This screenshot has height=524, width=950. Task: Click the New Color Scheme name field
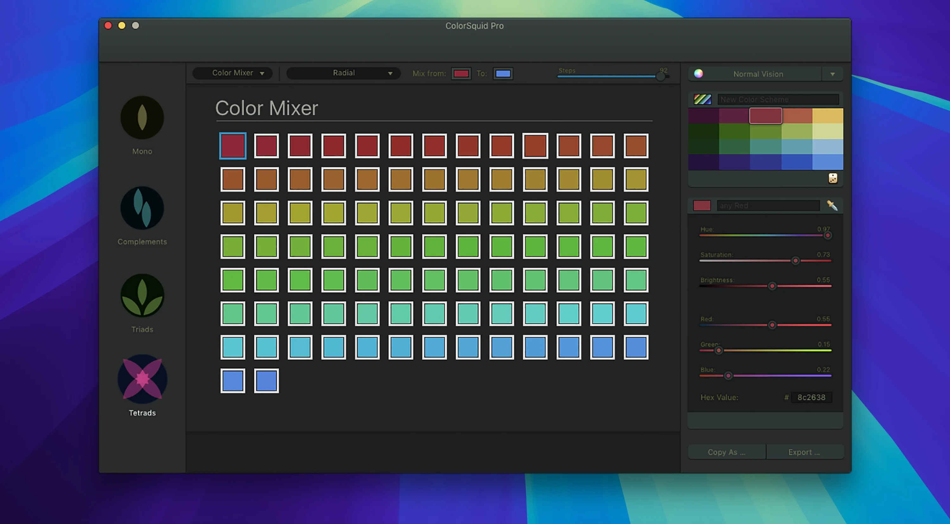[778, 99]
